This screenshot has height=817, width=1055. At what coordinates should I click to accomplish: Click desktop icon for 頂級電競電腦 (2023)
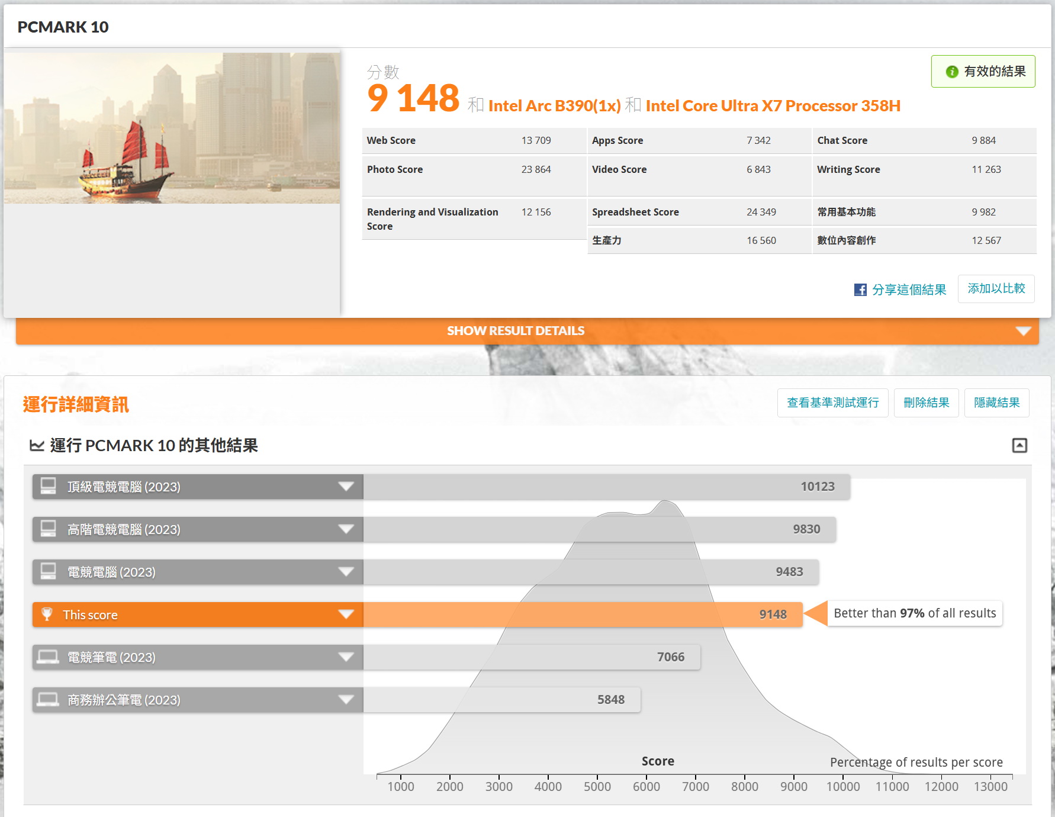click(x=48, y=486)
